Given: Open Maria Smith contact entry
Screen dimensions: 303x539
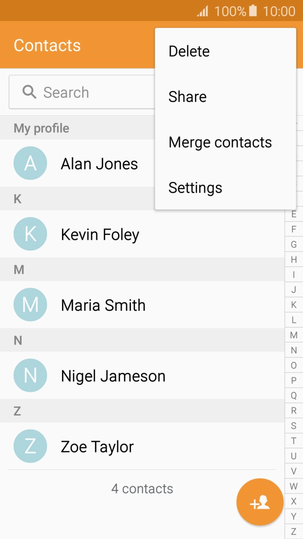Looking at the screenshot, I should [103, 305].
